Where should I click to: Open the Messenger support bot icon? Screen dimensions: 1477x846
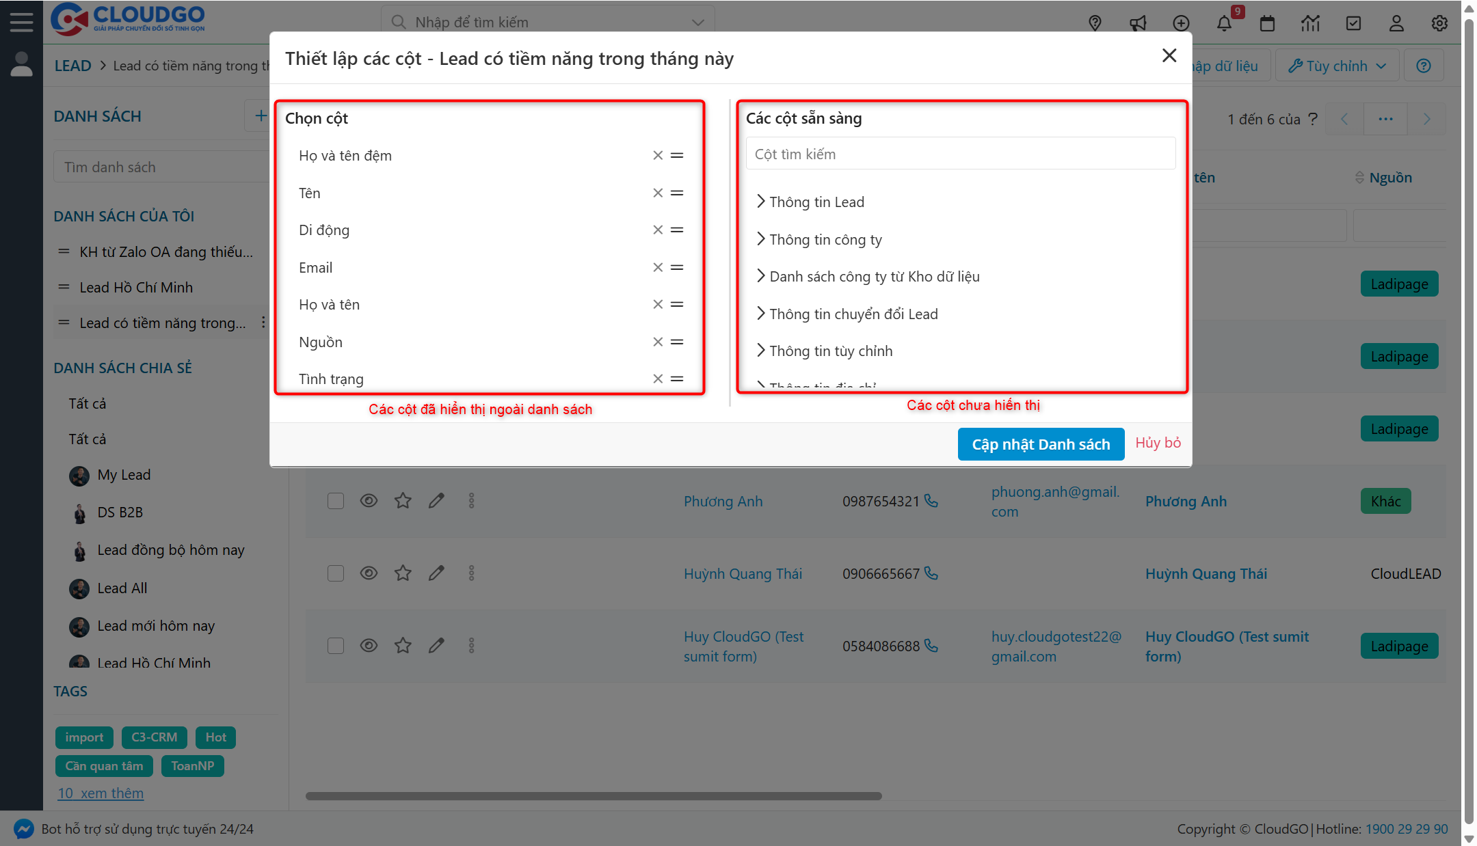pyautogui.click(x=24, y=828)
